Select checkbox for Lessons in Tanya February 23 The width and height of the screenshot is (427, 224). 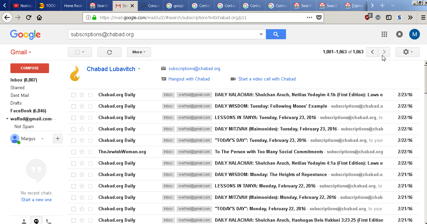pyautogui.click(x=74, y=118)
